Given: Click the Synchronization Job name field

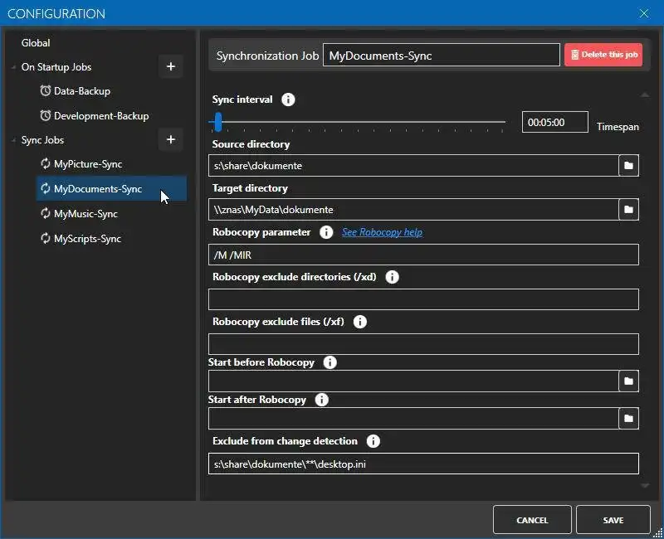Looking at the screenshot, I should coord(441,56).
